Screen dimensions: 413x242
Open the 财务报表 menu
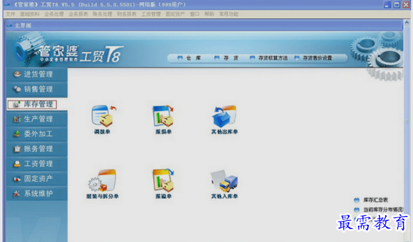[127, 14]
